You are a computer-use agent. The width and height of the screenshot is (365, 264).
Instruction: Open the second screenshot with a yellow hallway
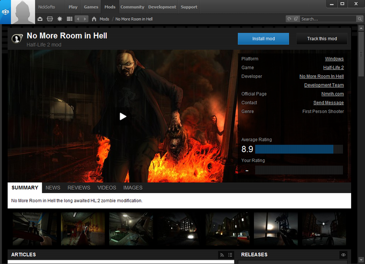pyautogui.click(x=83, y=229)
